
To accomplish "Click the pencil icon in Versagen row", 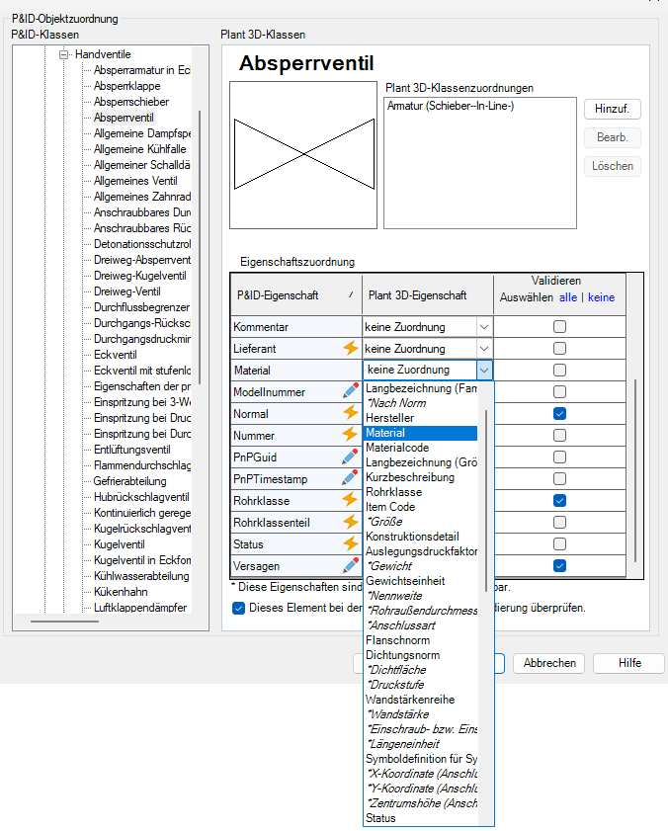I will [351, 565].
